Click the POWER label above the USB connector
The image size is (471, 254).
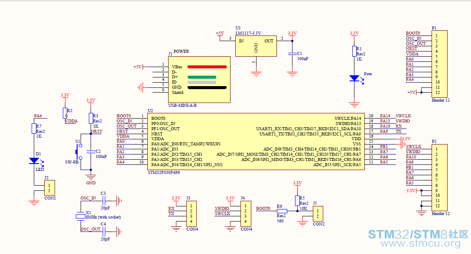pyautogui.click(x=181, y=51)
